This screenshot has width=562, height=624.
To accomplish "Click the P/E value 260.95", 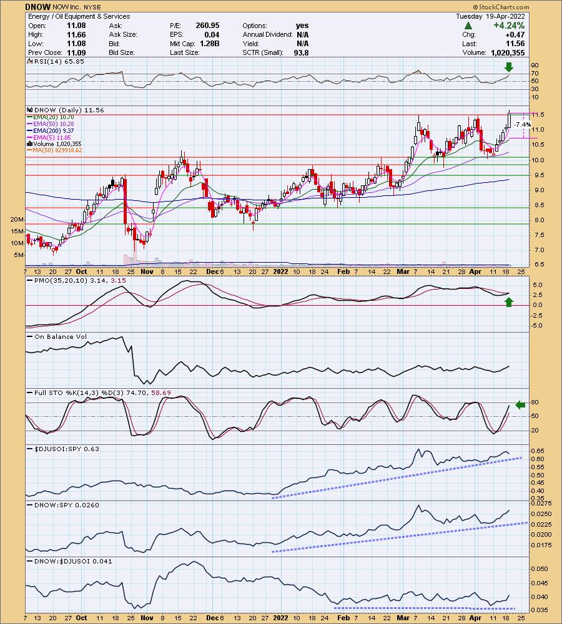I will click(x=207, y=26).
